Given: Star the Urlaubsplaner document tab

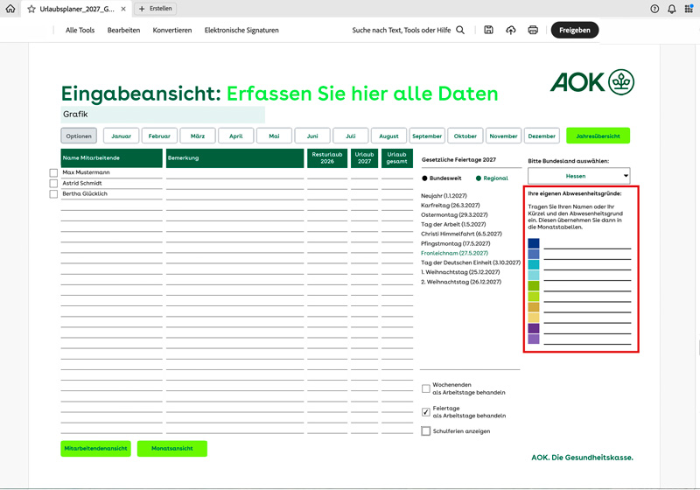Looking at the screenshot, I should pyautogui.click(x=31, y=9).
